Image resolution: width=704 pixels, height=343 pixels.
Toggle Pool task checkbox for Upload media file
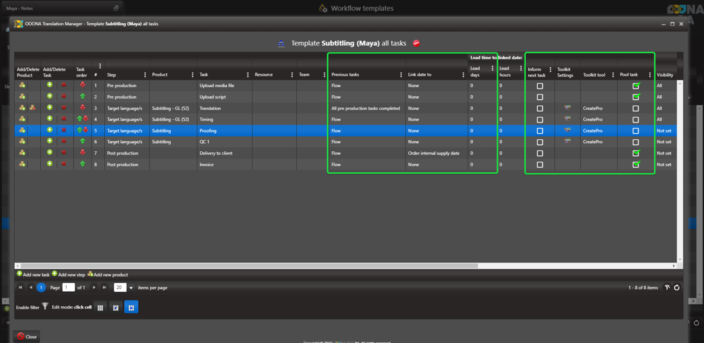(635, 86)
